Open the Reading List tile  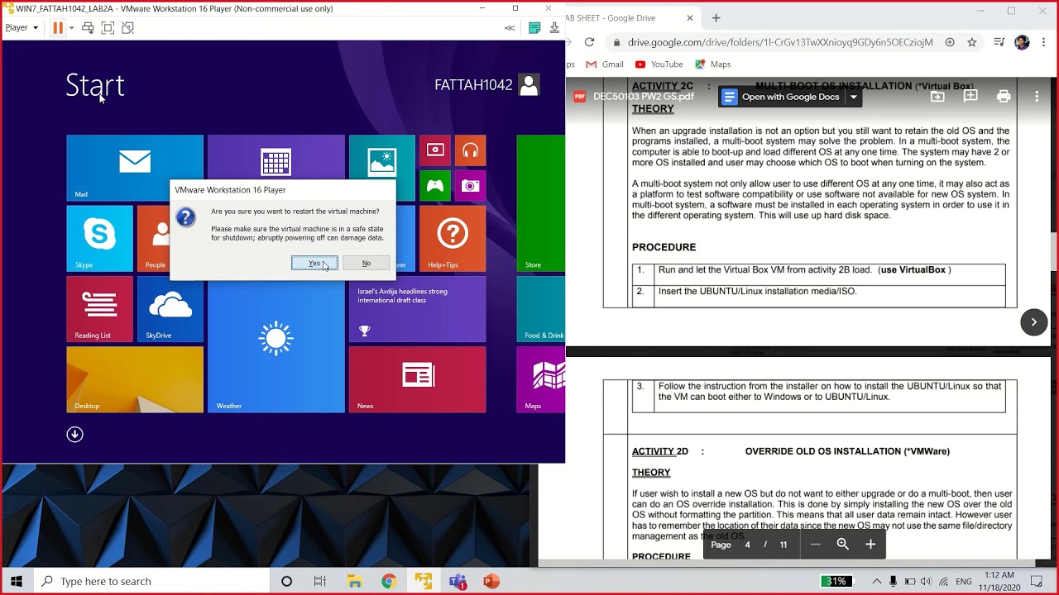coord(99,309)
